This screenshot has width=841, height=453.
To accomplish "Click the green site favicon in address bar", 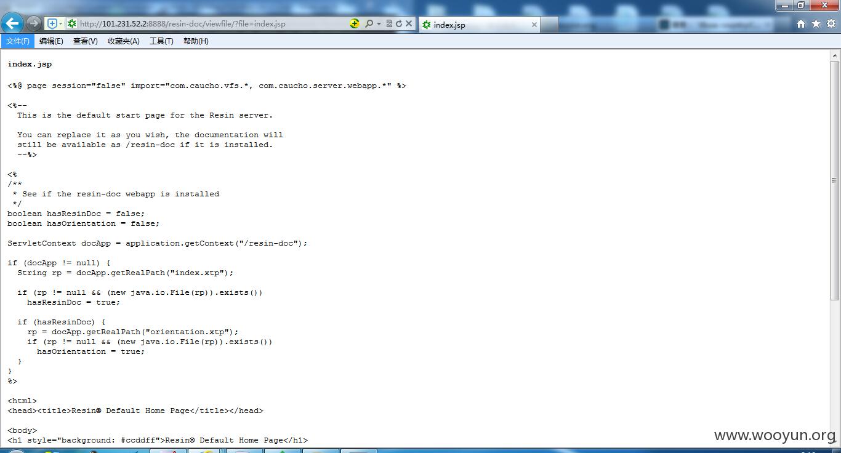I will 72,23.
